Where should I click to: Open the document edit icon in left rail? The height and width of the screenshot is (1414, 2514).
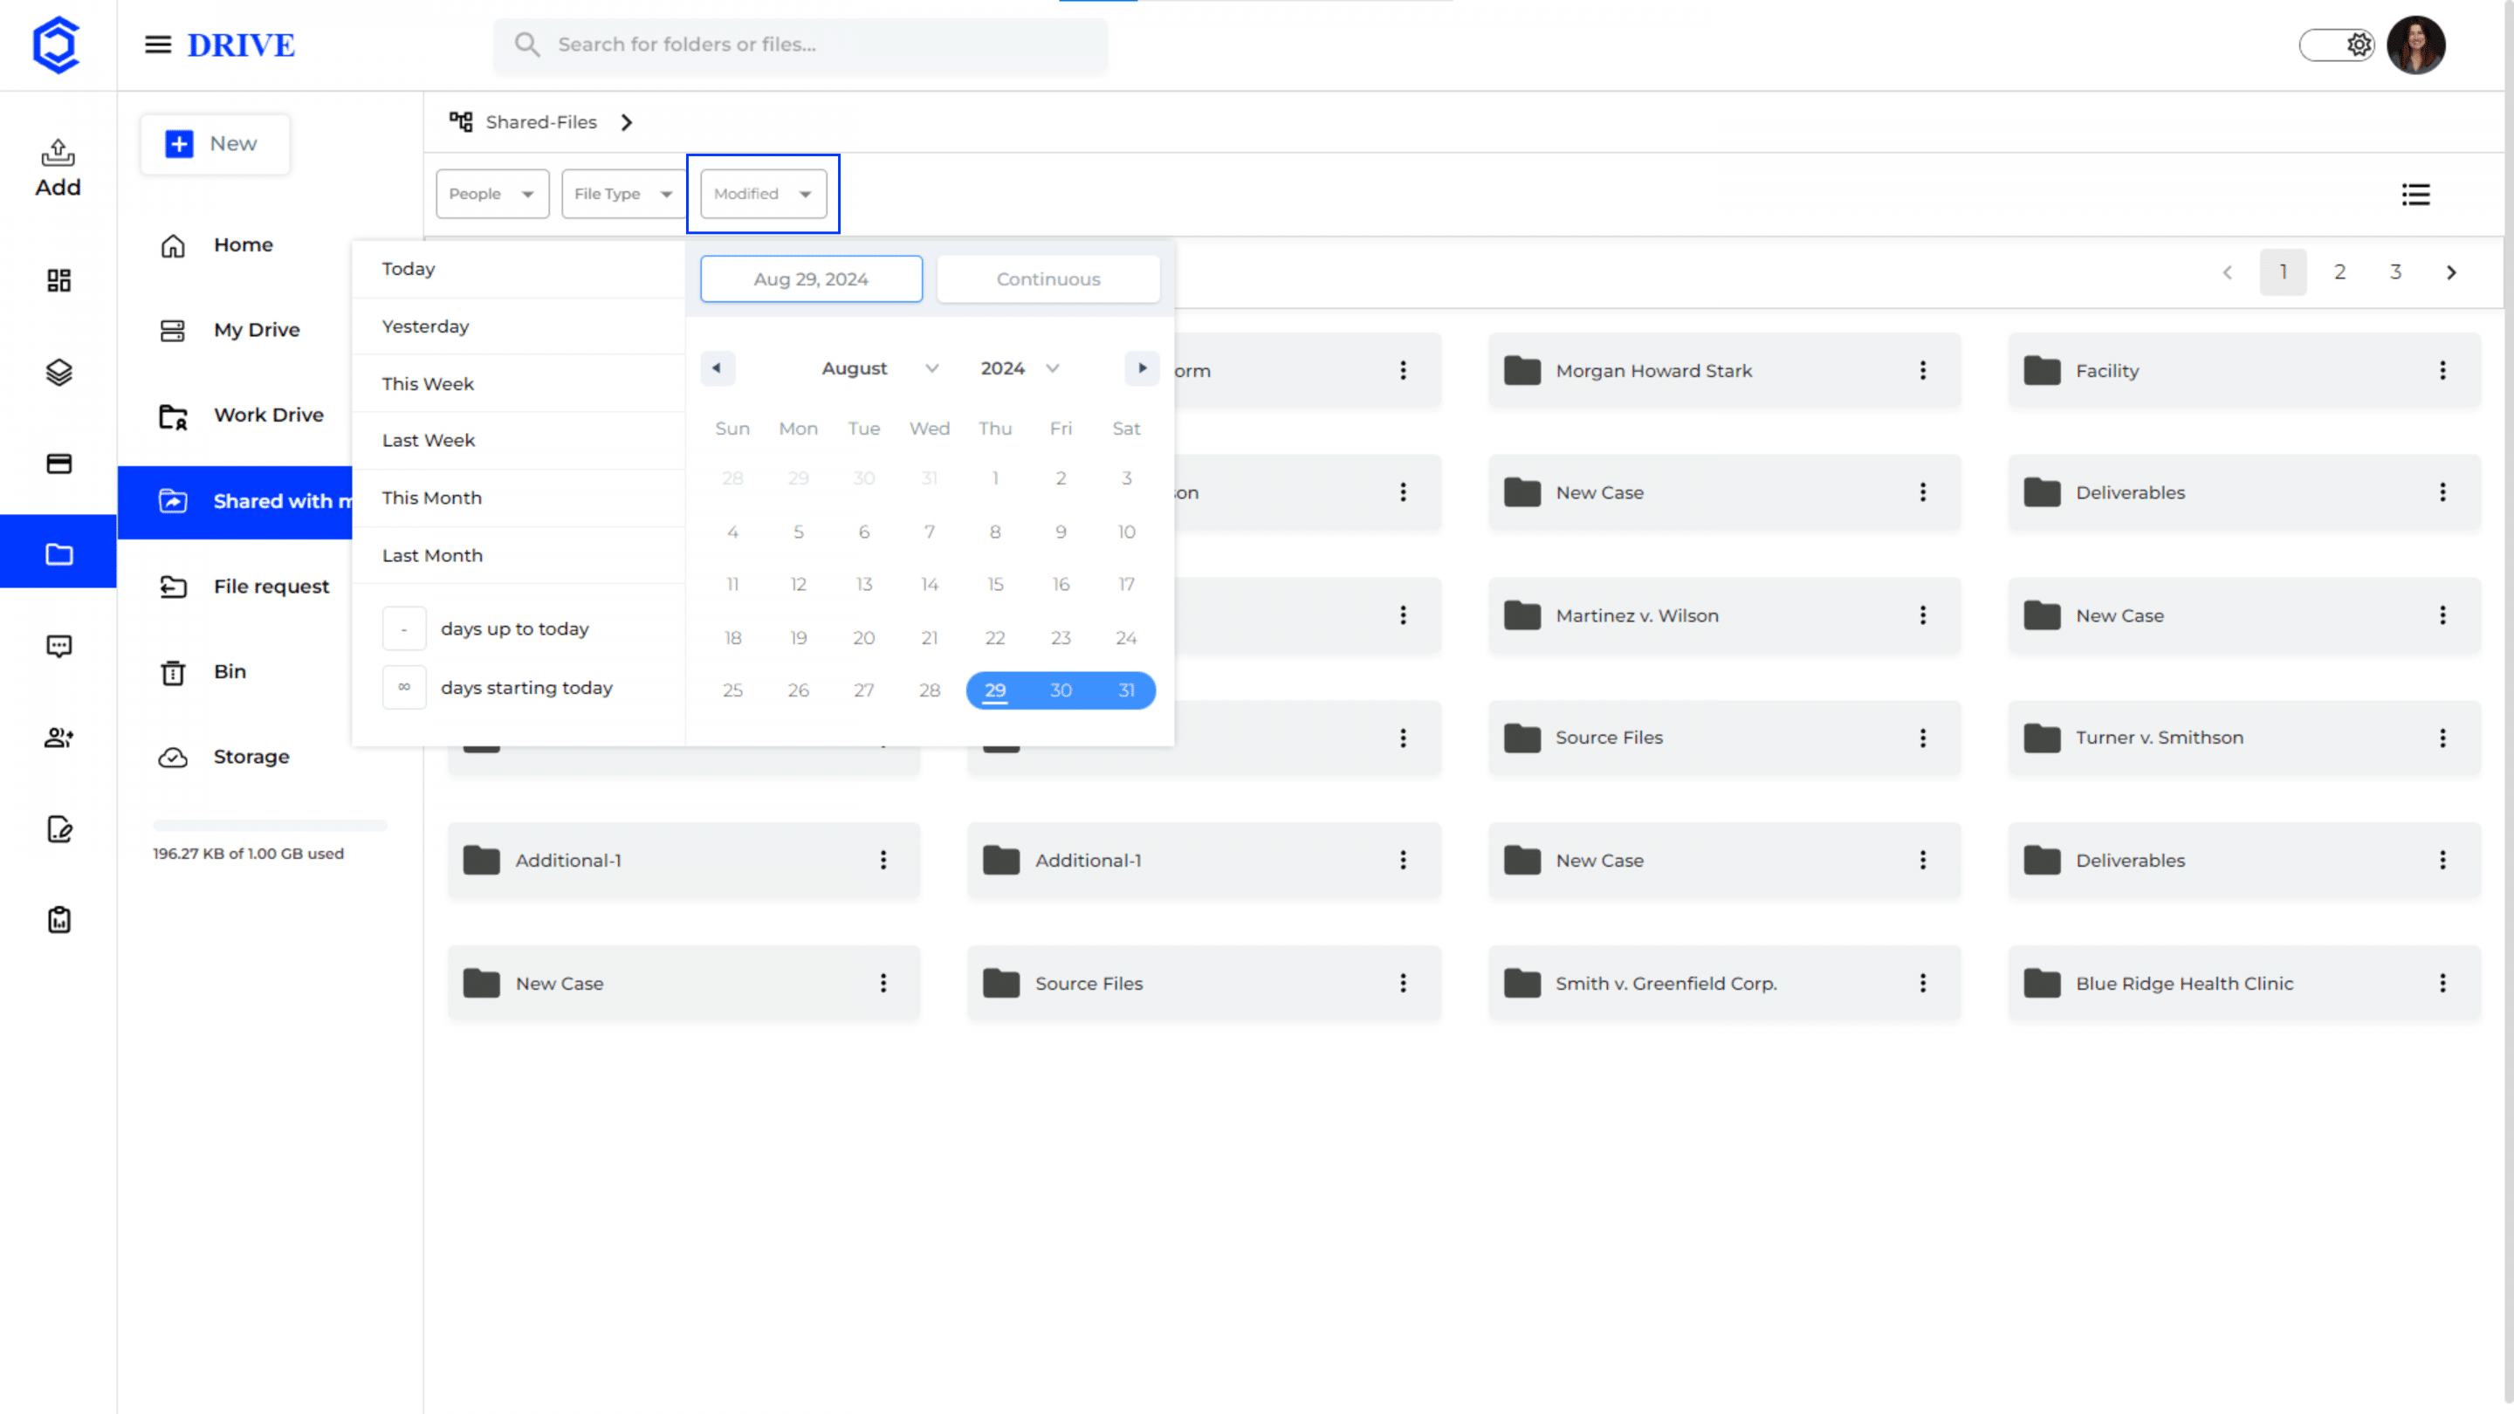tap(58, 828)
